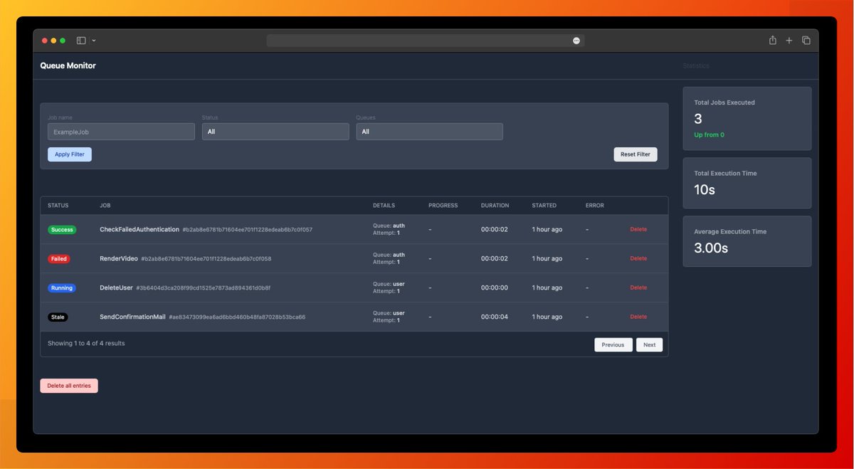This screenshot has height=469, width=854.
Task: Click the DURATION column header
Action: point(495,206)
